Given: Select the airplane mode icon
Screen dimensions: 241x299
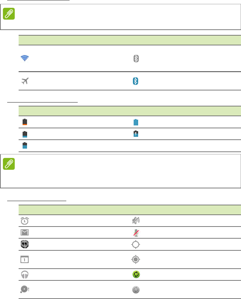Looking at the screenshot, I should [25, 81].
